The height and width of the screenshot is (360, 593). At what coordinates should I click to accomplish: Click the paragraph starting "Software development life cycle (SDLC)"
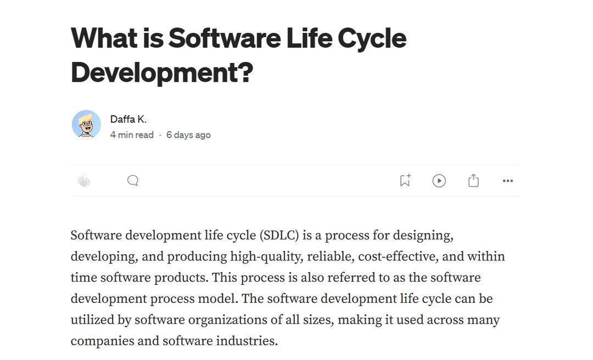288,288
